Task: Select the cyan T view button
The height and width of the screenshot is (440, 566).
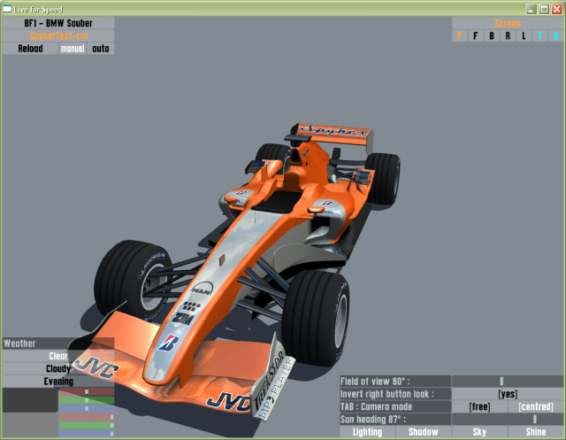Action: point(539,35)
